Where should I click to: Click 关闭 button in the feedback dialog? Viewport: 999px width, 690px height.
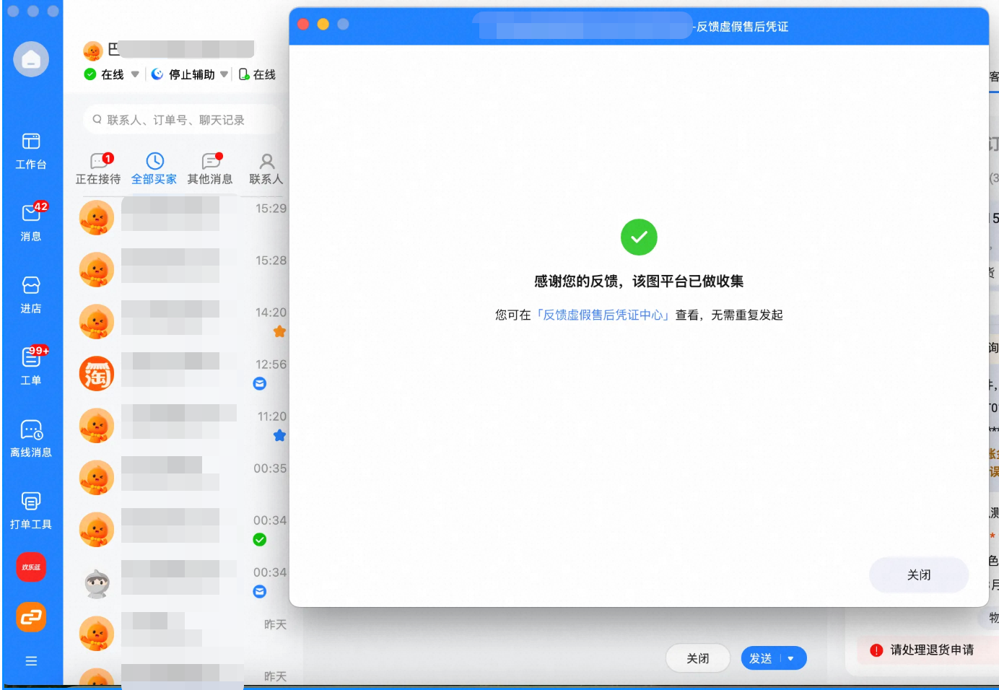pos(919,575)
